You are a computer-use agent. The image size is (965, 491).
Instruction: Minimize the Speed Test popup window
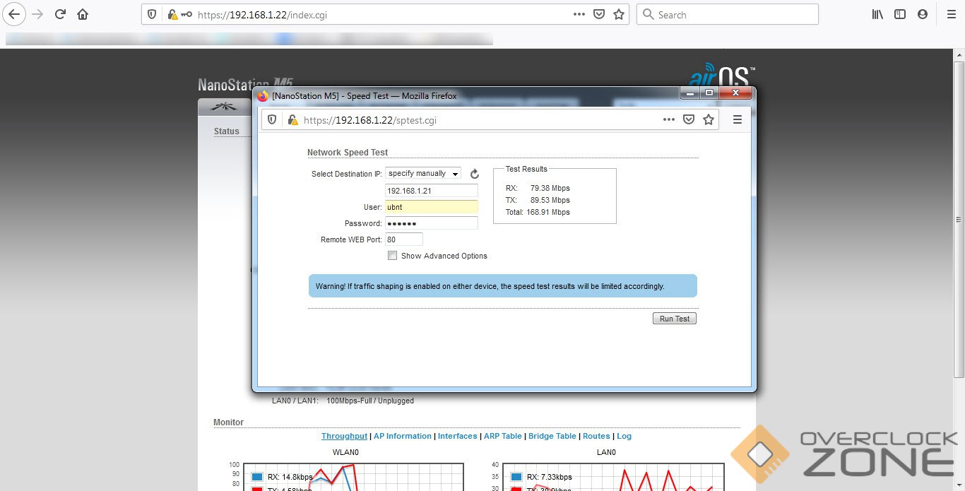[690, 93]
